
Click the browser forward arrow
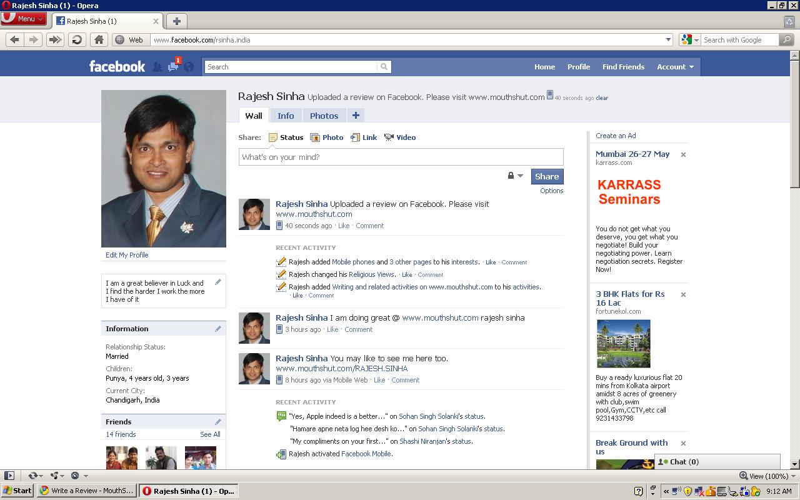click(34, 39)
